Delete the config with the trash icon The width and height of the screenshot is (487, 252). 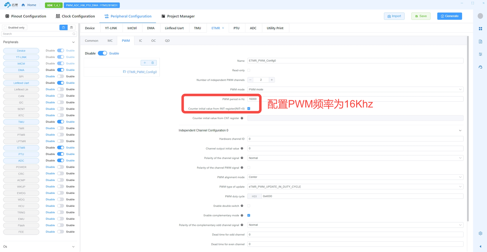[153, 63]
